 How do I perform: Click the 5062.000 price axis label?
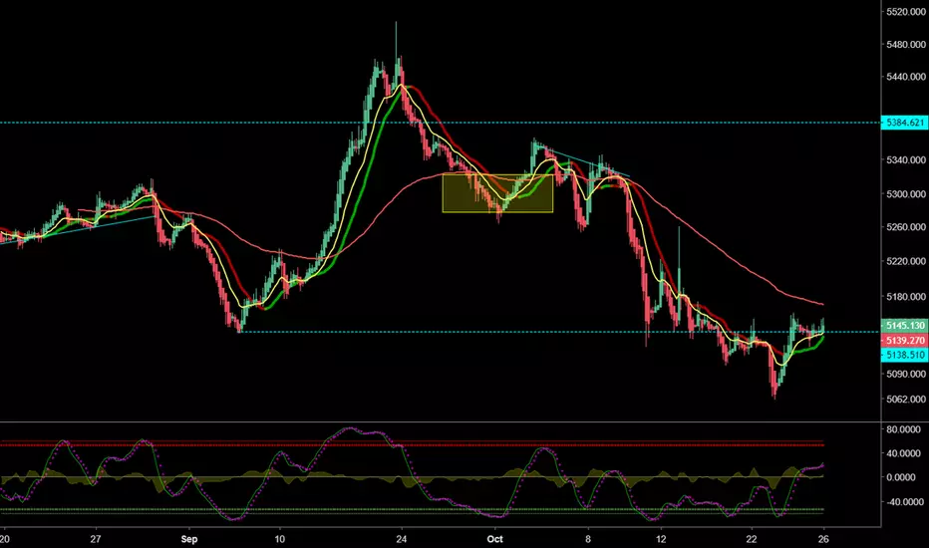906,400
